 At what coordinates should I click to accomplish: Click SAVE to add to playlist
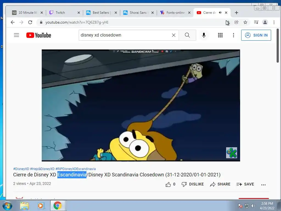245,184
